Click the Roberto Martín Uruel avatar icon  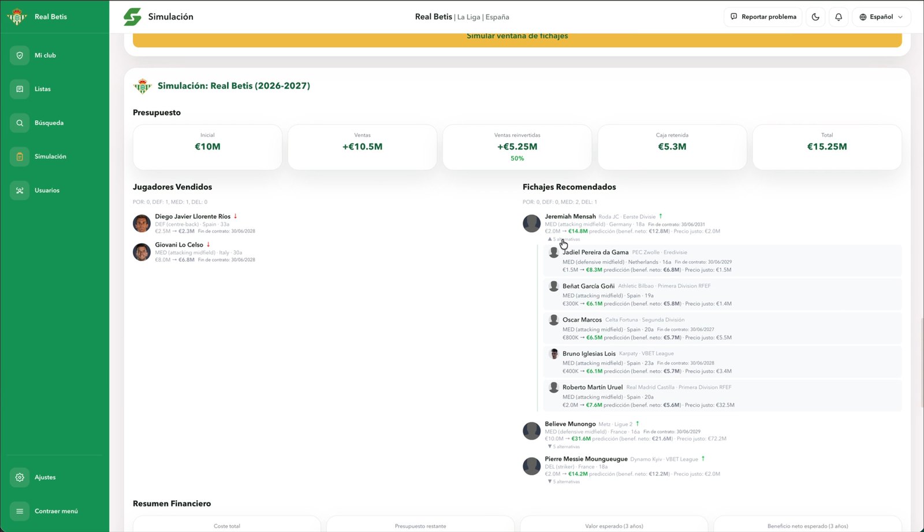(554, 388)
